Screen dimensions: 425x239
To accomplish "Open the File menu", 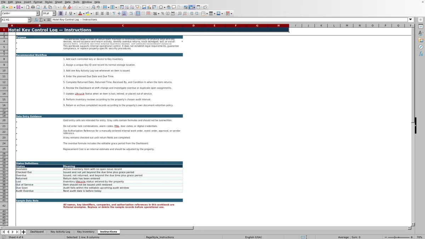I will coord(3,2).
